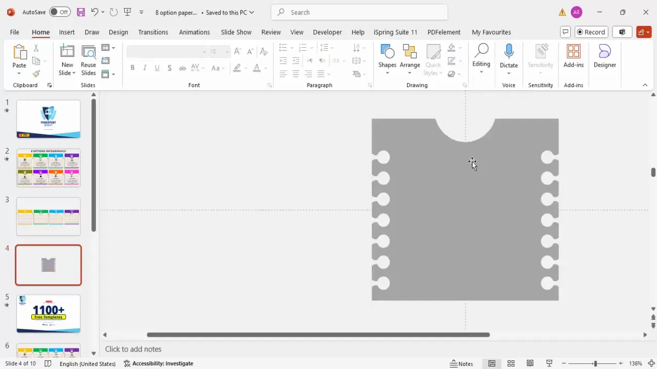Image resolution: width=657 pixels, height=369 pixels.
Task: Click the 136% zoom level
Action: tap(635, 363)
